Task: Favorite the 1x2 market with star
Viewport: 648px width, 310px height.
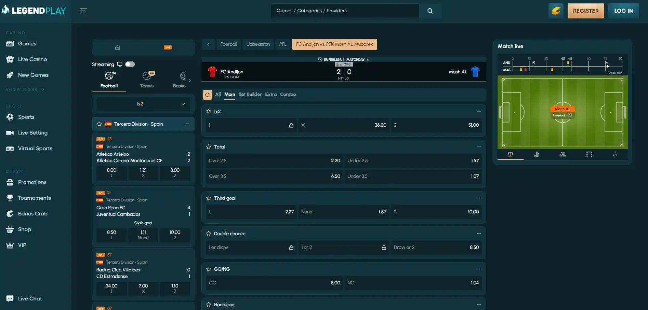Action: coord(209,111)
